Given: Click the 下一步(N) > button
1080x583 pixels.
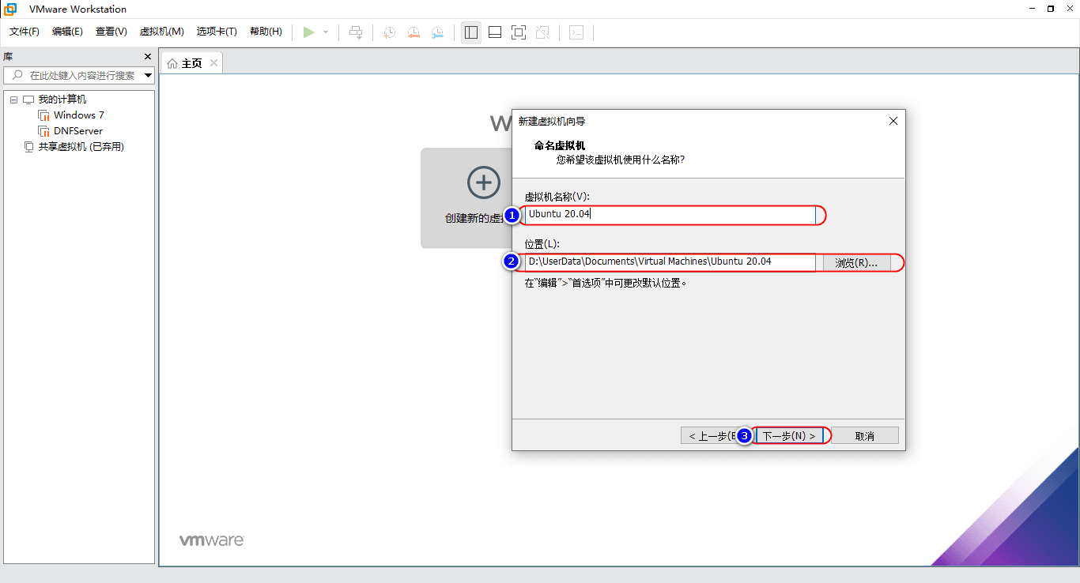Looking at the screenshot, I should 789,436.
